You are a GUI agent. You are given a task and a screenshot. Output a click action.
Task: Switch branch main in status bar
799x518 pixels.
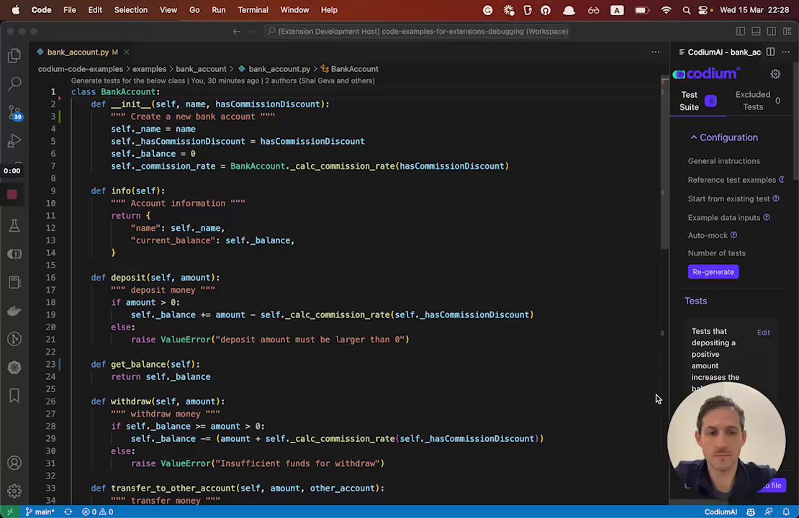pos(40,512)
